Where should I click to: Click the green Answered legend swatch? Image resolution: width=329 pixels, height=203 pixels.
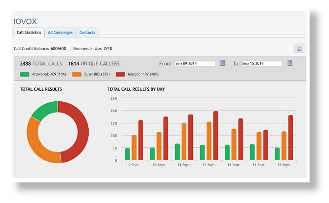[25, 74]
